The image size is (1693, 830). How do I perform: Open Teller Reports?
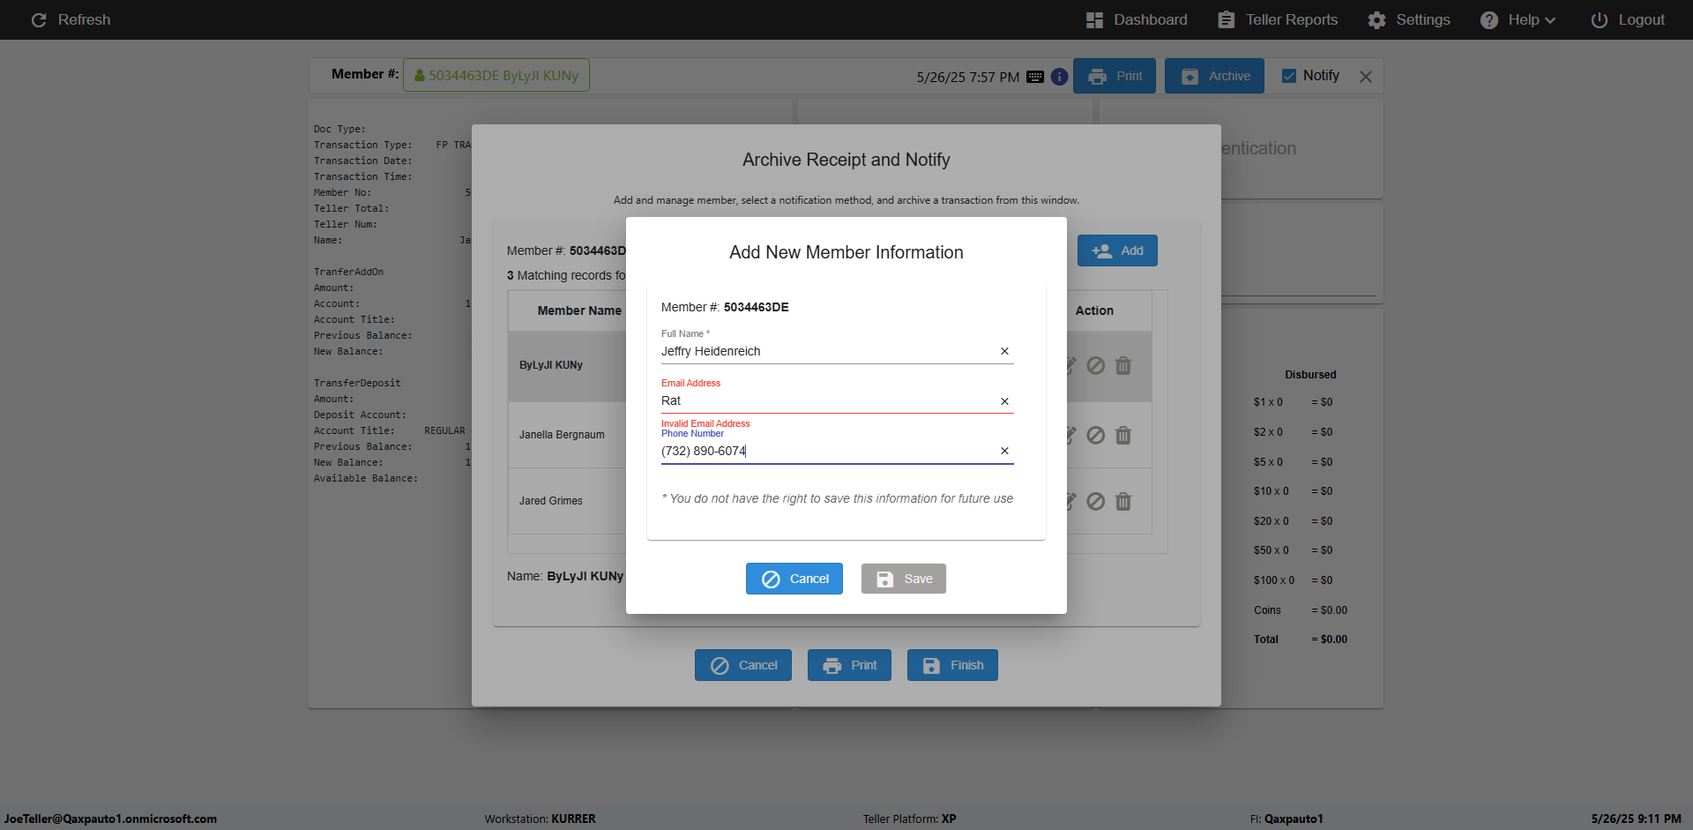tap(1278, 19)
